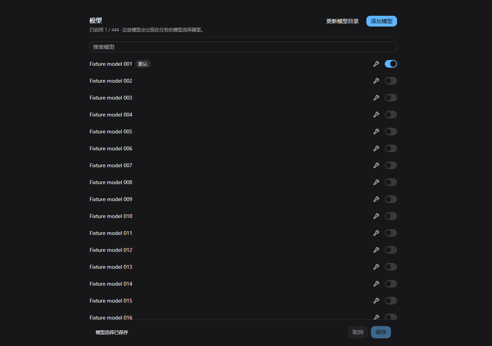Open wrench settings for Fixture model 002
The height and width of the screenshot is (346, 492).
(x=376, y=81)
